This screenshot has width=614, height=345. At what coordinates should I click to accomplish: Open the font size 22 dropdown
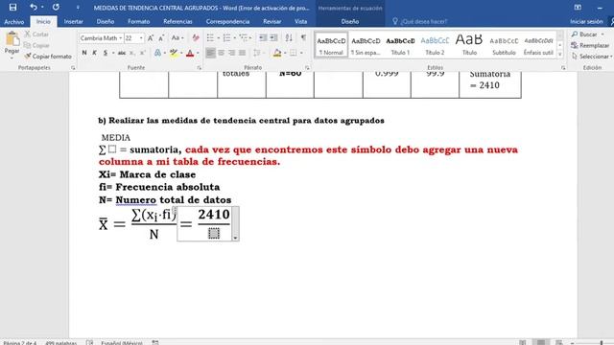[141, 38]
